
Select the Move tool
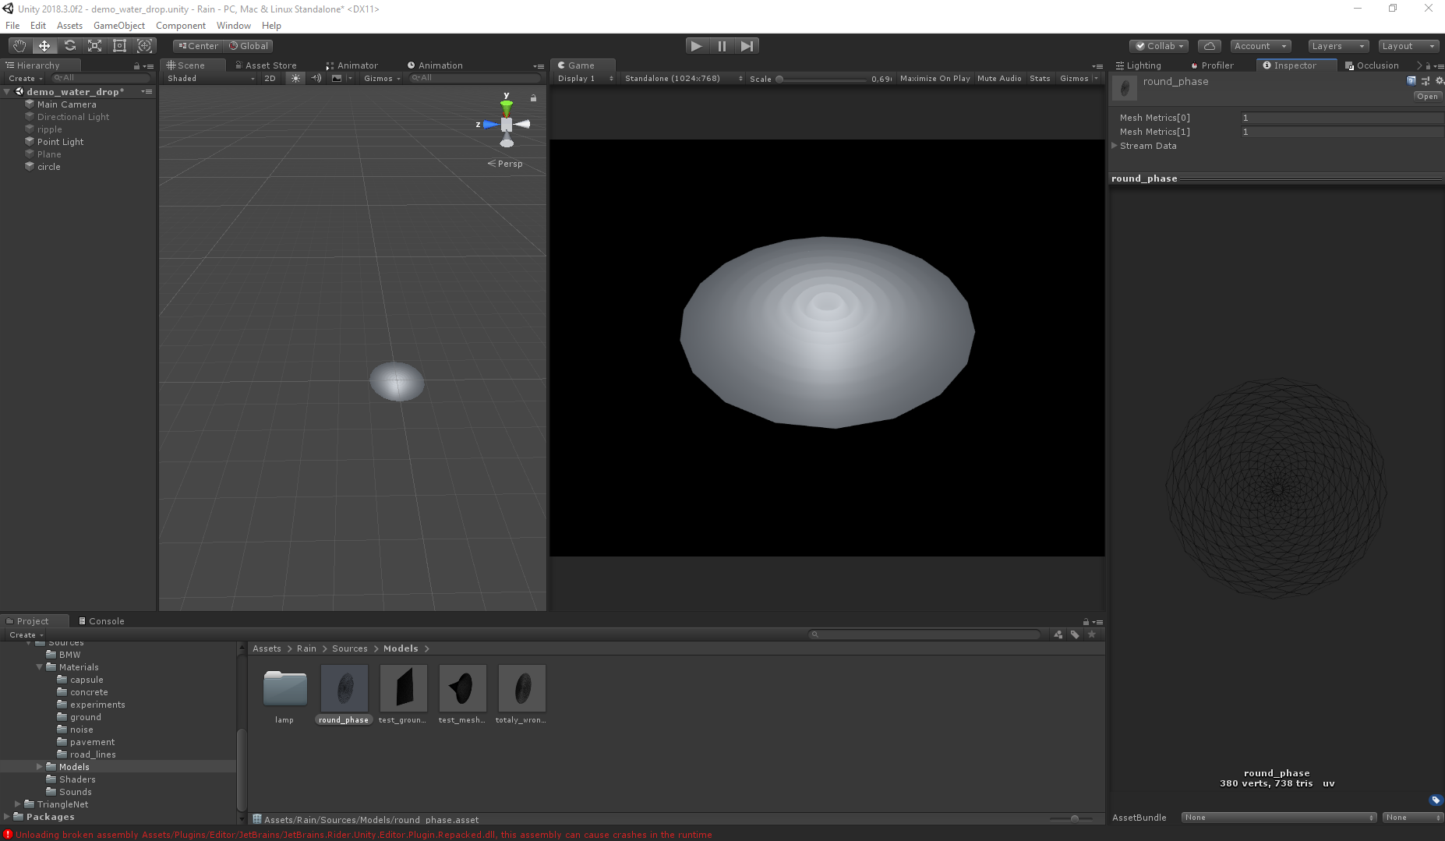pos(44,46)
